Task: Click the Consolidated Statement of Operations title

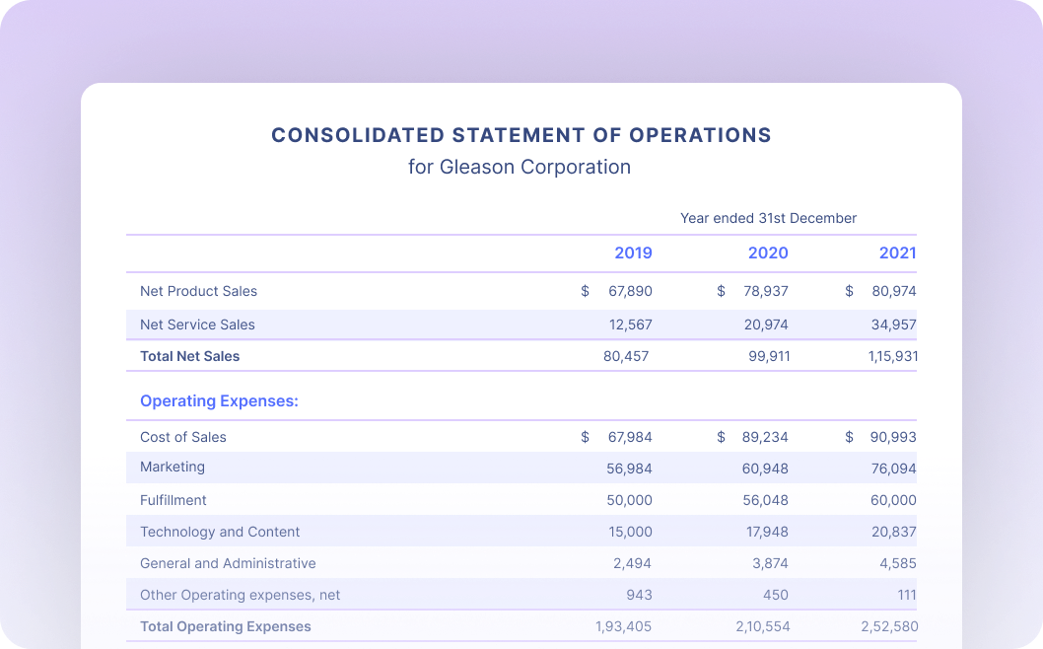Action: click(521, 135)
